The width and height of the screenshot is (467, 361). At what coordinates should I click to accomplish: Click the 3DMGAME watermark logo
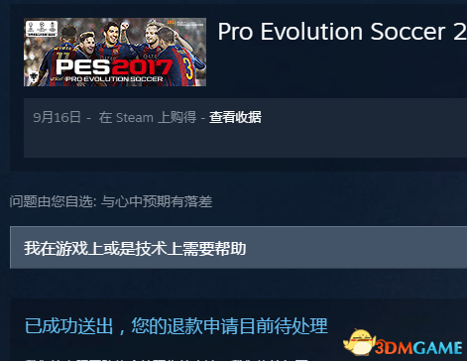418,348
